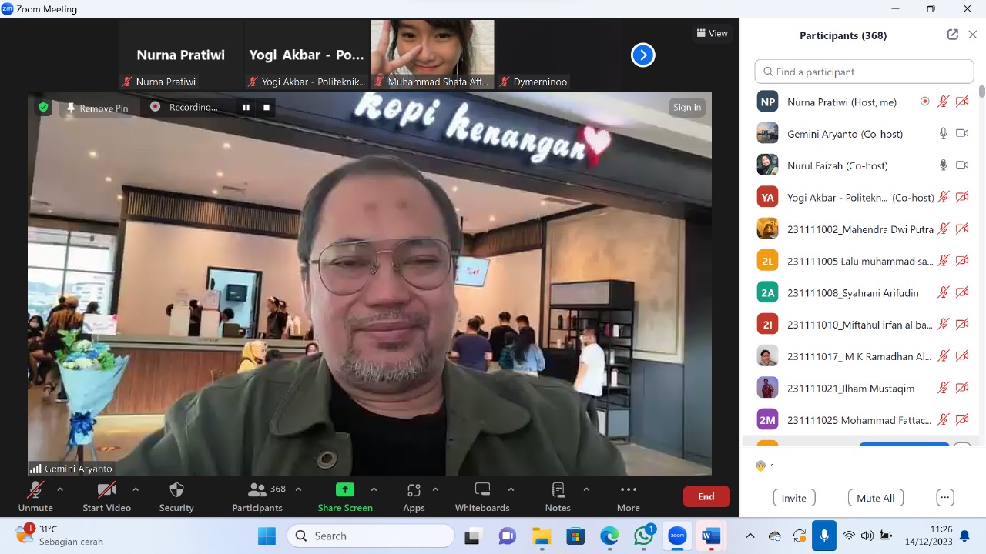
Task: Expand video options arrow next to Start Video
Action: tap(136, 489)
